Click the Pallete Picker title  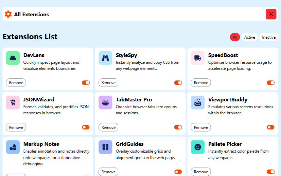click(x=225, y=144)
